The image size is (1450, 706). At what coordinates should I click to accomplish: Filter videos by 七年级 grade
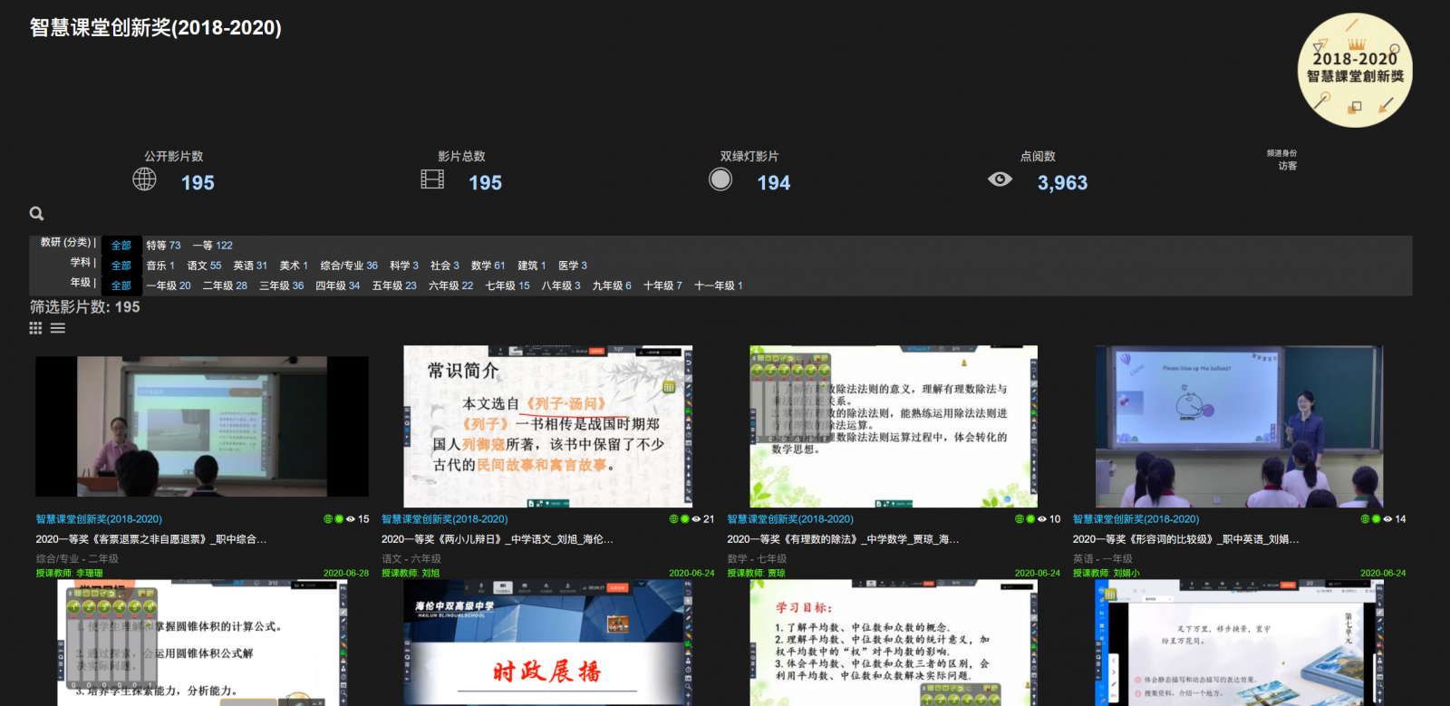click(x=507, y=285)
